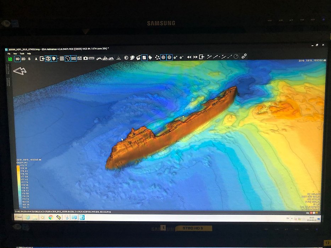Open the small dropdown after shaded objects
The image size is (331, 248).
(x=58, y=59)
